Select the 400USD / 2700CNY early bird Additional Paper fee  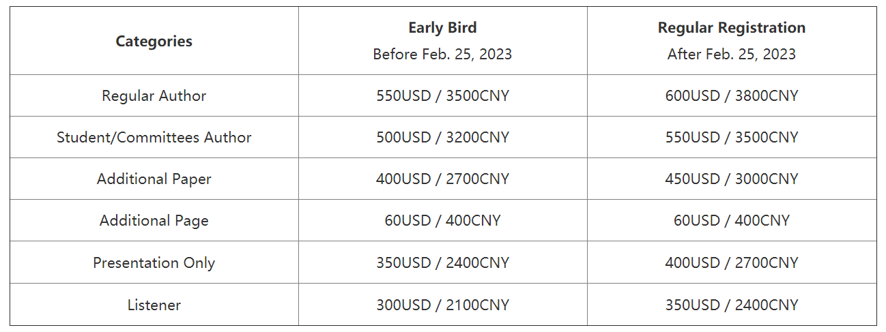coord(442,179)
